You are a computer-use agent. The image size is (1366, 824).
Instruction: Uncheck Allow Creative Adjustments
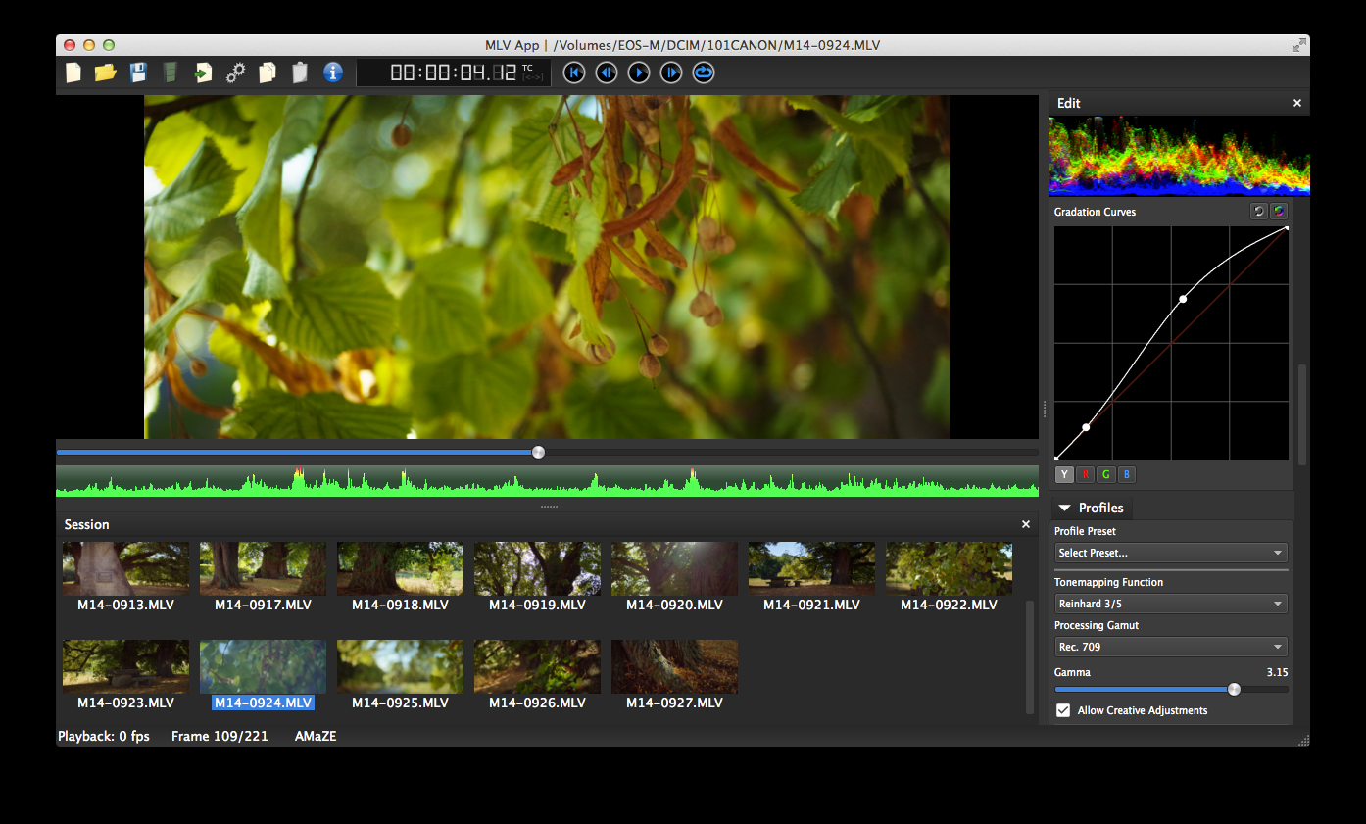(x=1063, y=710)
